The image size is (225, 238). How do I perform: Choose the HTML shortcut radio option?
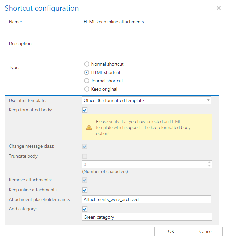click(x=87, y=72)
